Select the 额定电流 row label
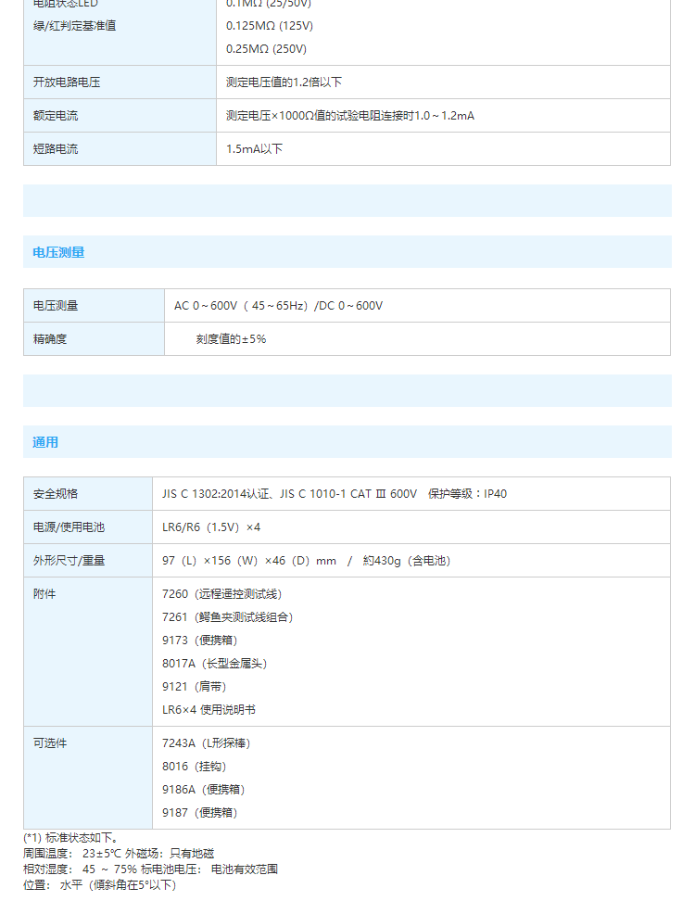Viewport: 695px width, 901px height. pos(56,116)
